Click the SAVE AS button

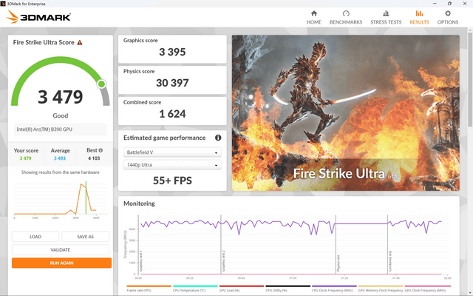click(x=86, y=237)
